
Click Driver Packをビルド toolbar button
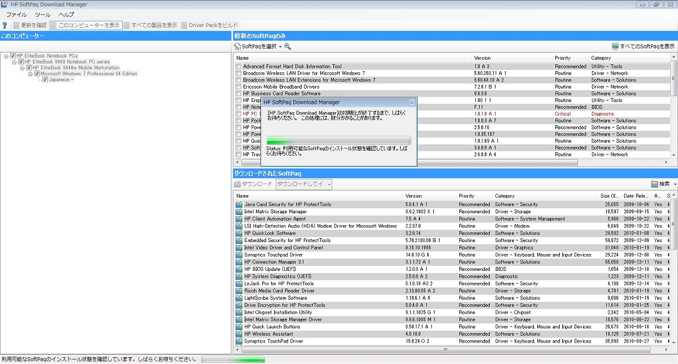[210, 25]
